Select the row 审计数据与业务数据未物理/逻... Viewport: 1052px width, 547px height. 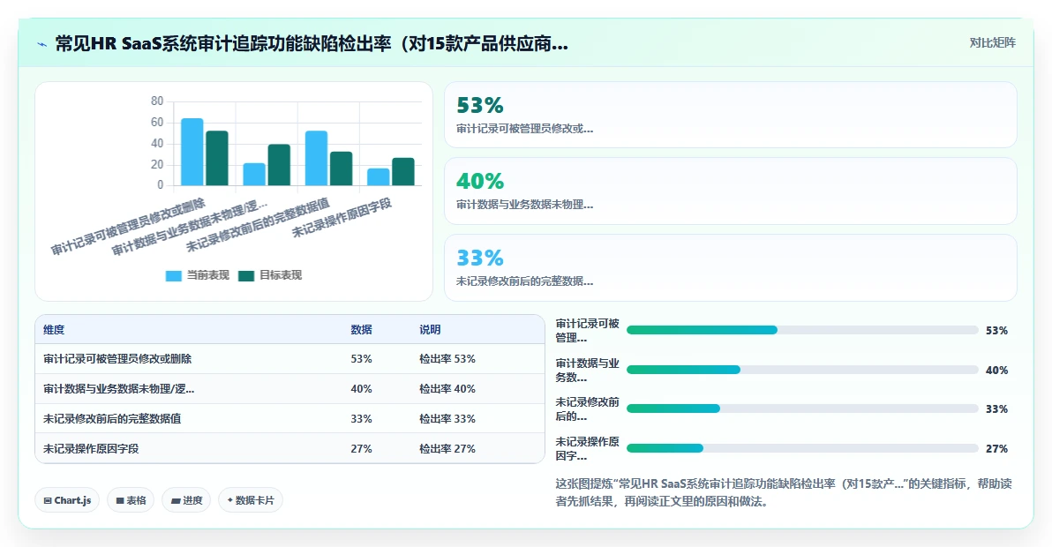coord(289,389)
